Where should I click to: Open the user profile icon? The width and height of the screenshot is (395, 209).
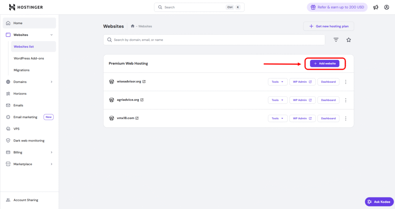(387, 7)
